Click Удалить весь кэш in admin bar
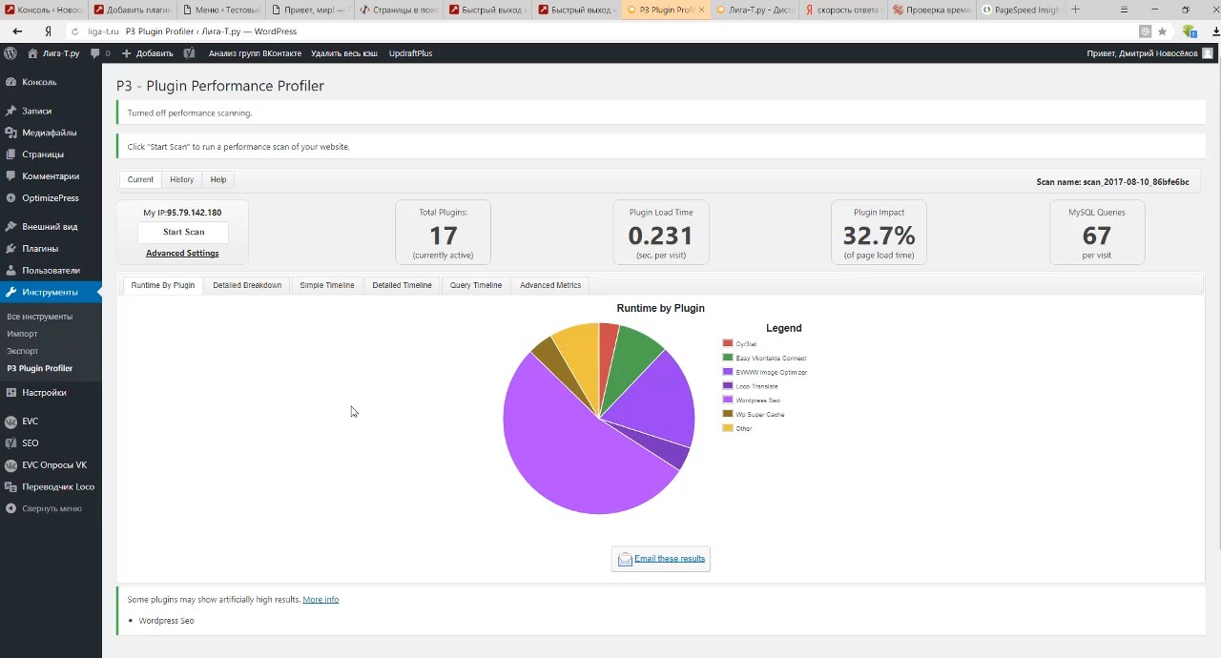Screen dimensions: 1221x658 (x=344, y=53)
